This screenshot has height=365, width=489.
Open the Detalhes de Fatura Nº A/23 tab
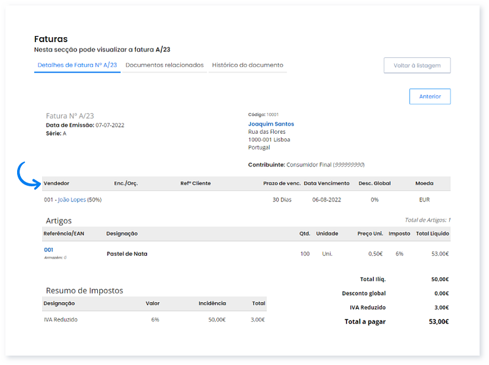point(77,65)
